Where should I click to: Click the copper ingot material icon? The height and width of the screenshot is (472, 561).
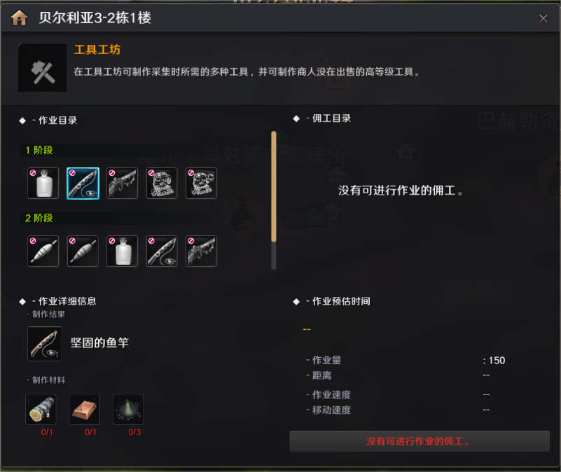[x=85, y=410]
